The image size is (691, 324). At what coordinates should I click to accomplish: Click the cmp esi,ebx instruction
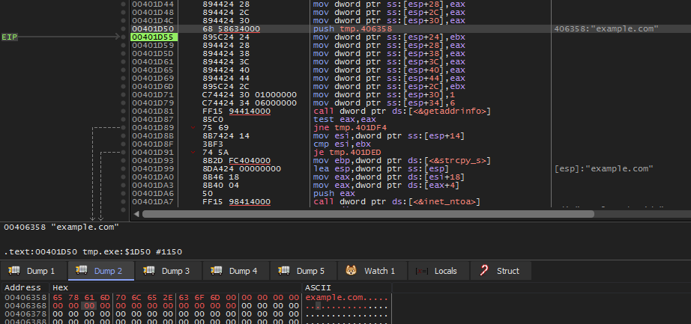pyautogui.click(x=342, y=144)
